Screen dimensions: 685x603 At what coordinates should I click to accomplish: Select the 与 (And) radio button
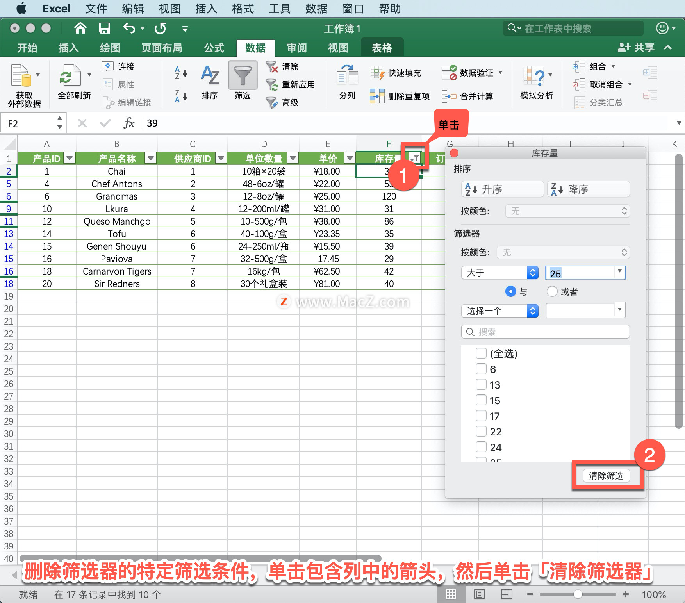(x=510, y=291)
